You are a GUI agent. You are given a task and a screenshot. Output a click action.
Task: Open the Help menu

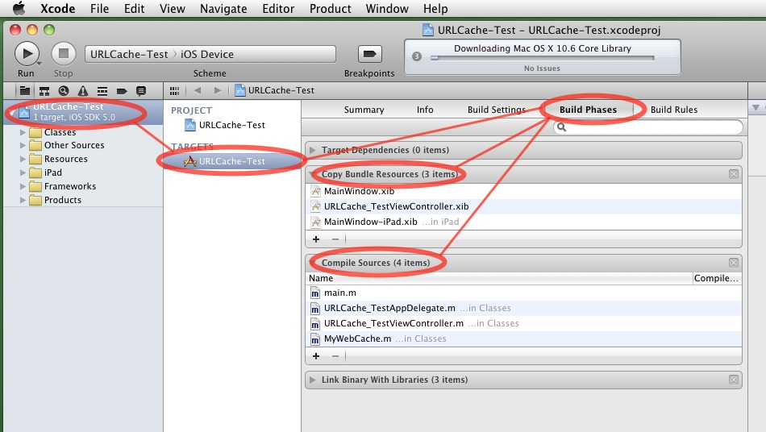tap(435, 9)
